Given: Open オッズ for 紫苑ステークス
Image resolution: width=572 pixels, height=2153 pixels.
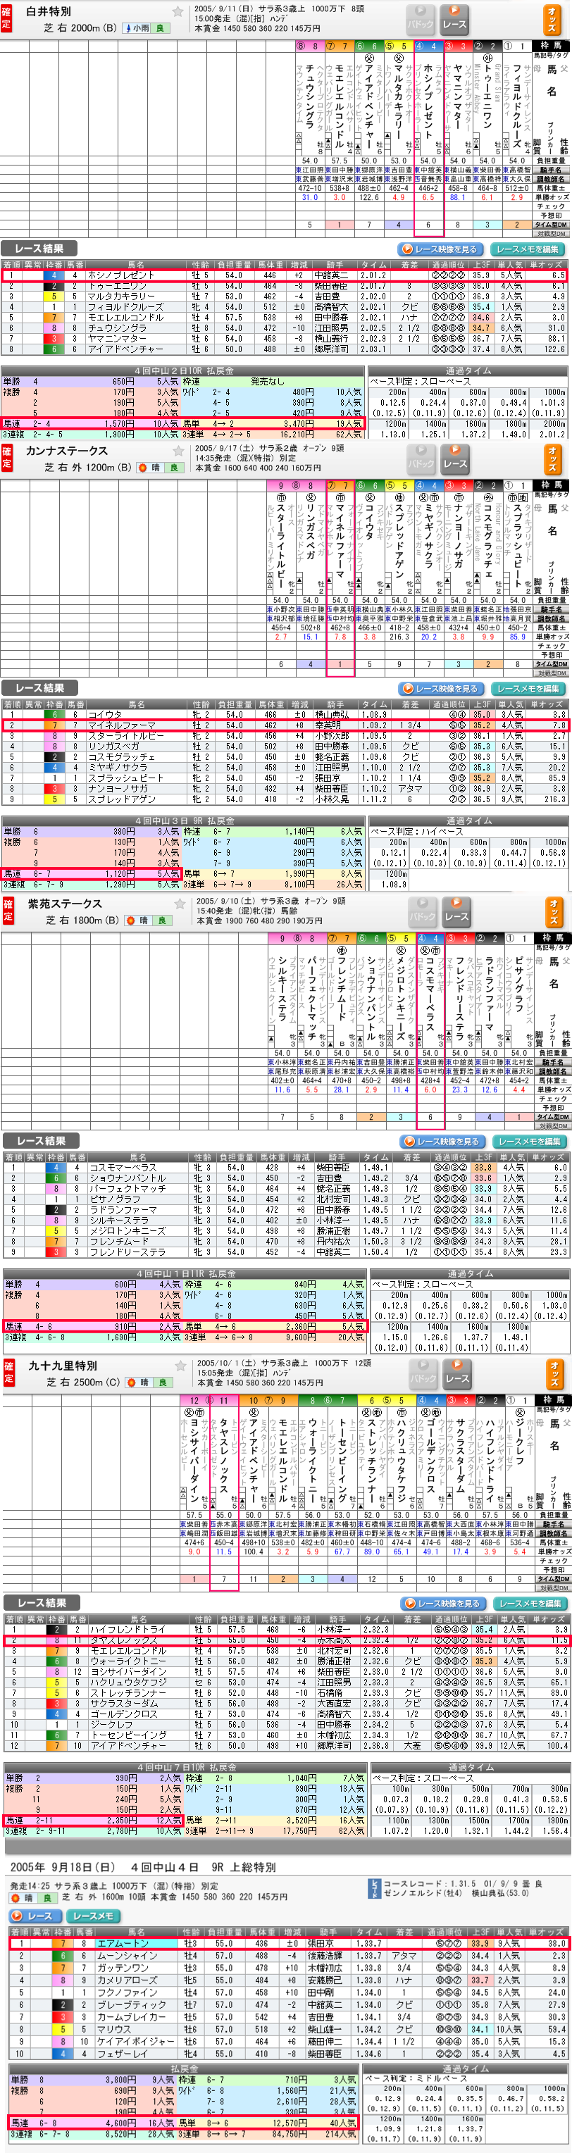Looking at the screenshot, I should click(554, 911).
